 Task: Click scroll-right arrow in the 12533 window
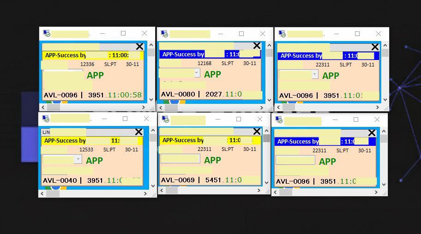tap(145, 193)
